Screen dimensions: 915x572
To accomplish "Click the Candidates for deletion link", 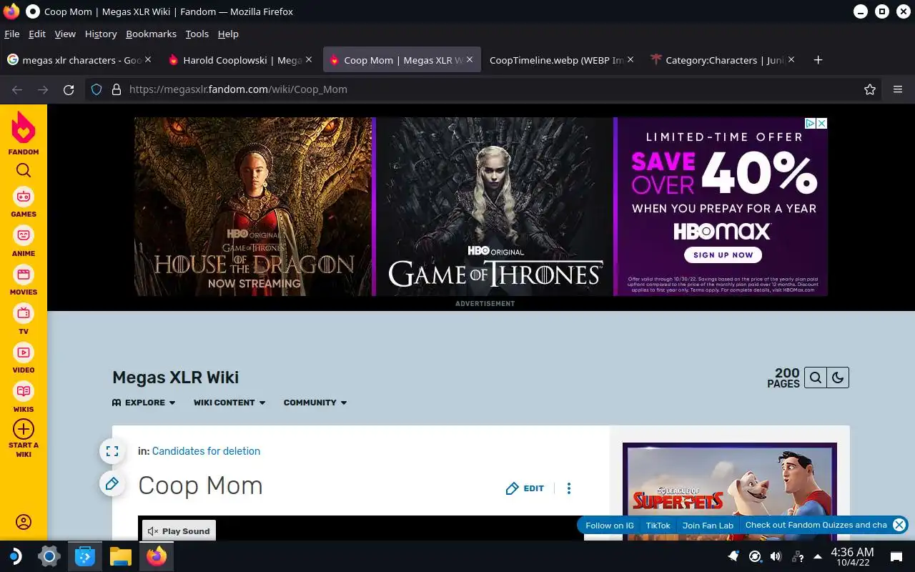I will (206, 451).
